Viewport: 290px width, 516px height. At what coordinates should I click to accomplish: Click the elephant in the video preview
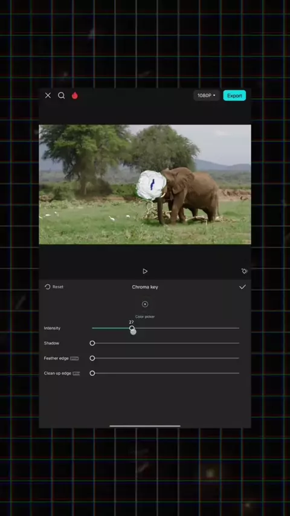click(x=189, y=194)
